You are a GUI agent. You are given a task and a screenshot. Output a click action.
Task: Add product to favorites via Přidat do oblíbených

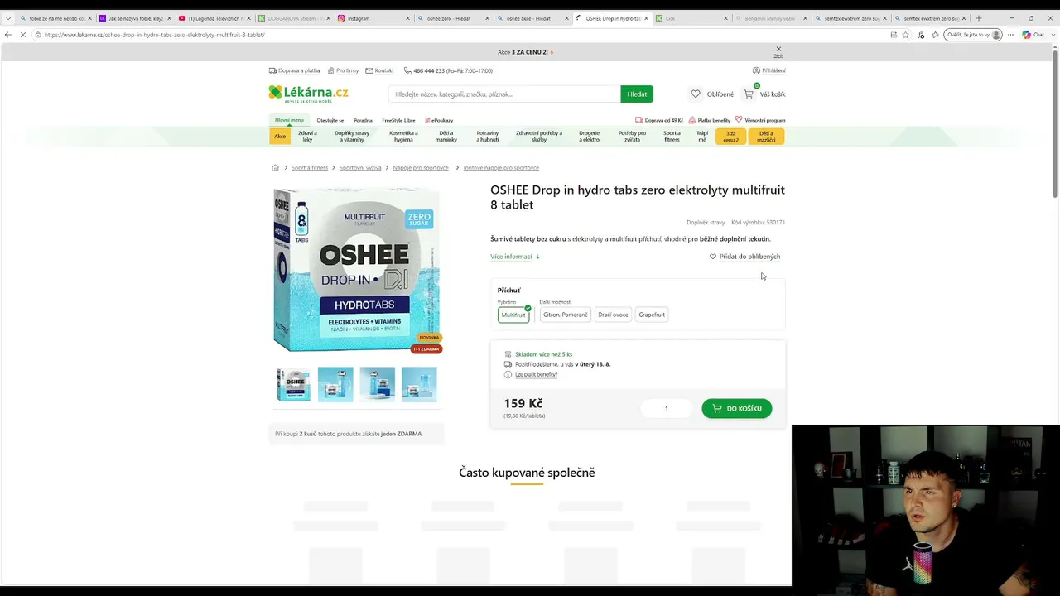(745, 257)
